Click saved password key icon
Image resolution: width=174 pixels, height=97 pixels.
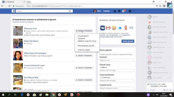pos(157,6)
